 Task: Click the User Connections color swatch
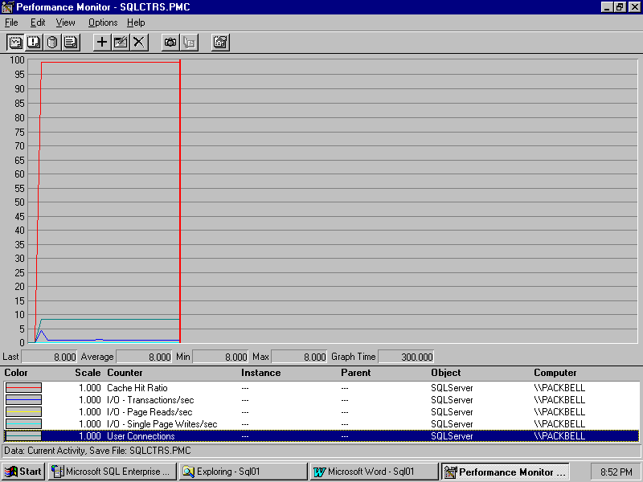click(x=24, y=436)
